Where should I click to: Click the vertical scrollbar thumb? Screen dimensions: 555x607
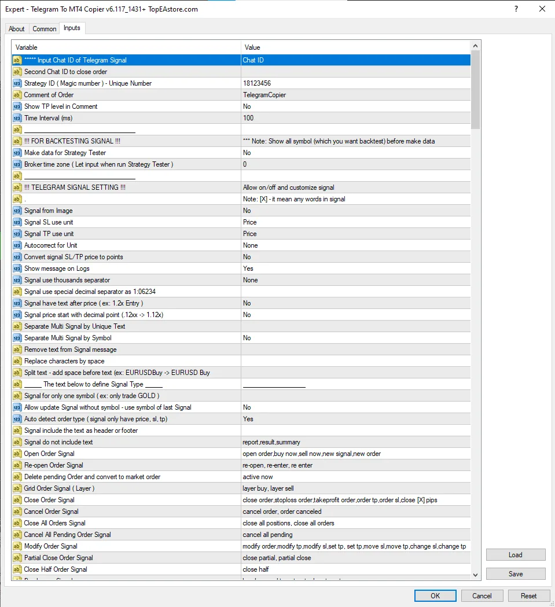(475, 90)
